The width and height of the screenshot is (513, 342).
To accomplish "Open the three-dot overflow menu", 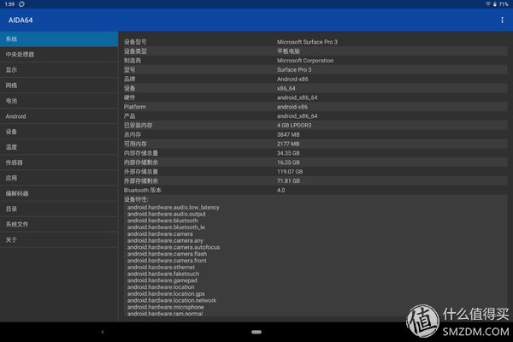I will (502, 20).
